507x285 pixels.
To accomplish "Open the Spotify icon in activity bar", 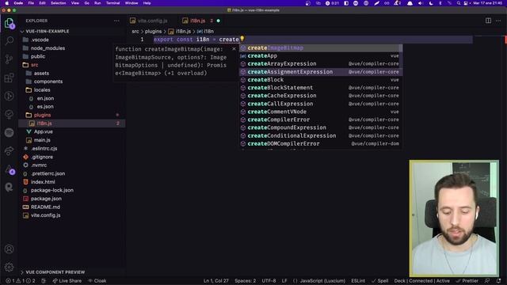I will [x=9, y=132].
